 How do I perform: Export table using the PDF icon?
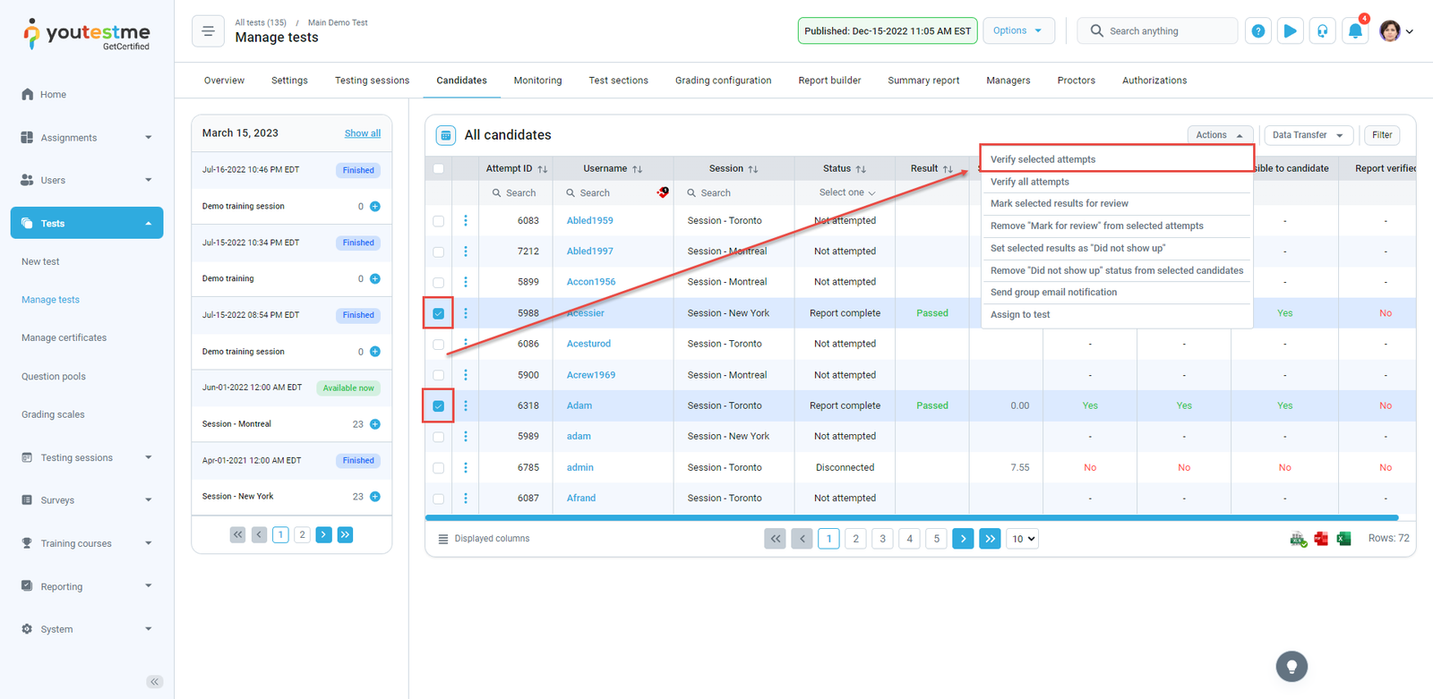1321,539
